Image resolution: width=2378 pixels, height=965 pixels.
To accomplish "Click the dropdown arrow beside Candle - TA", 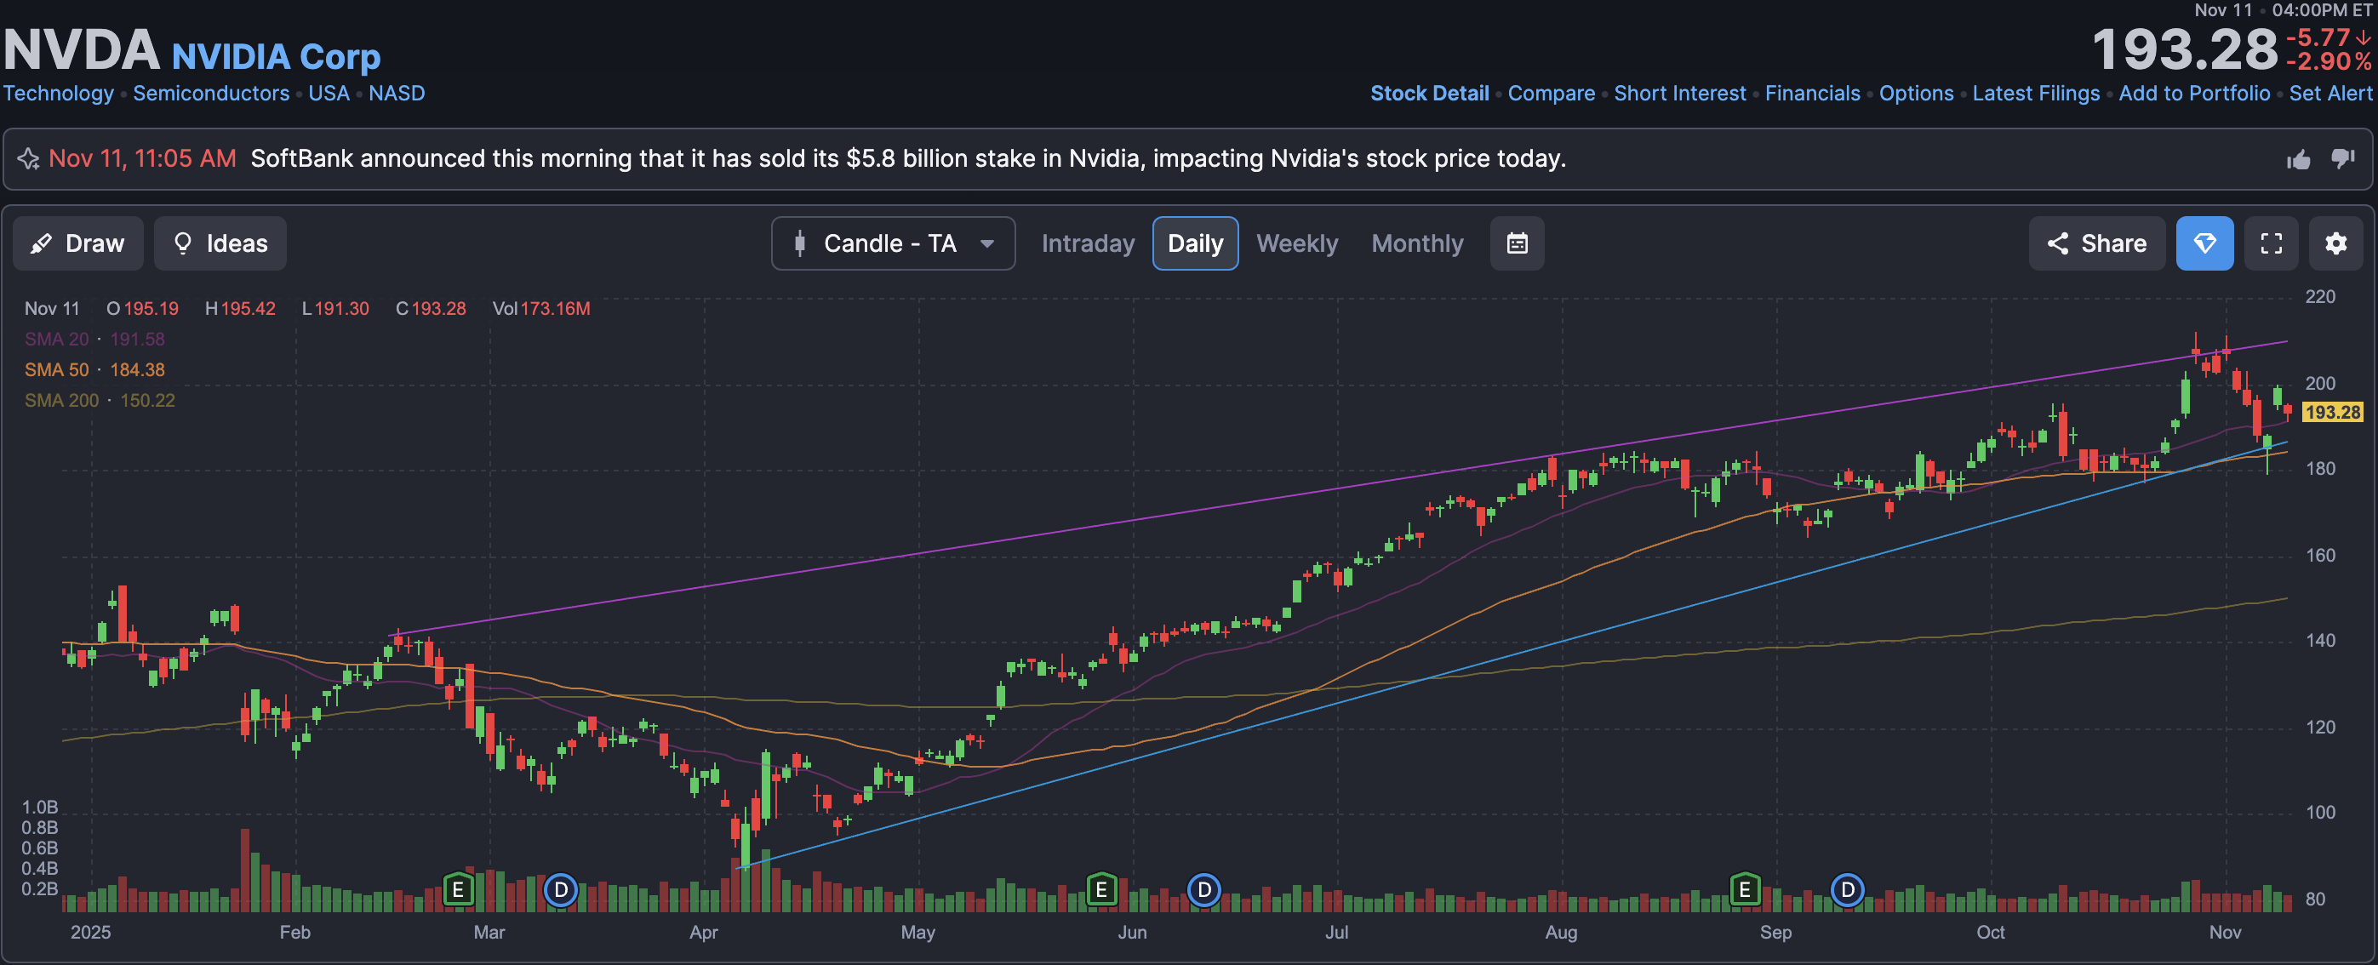I will pyautogui.click(x=986, y=243).
